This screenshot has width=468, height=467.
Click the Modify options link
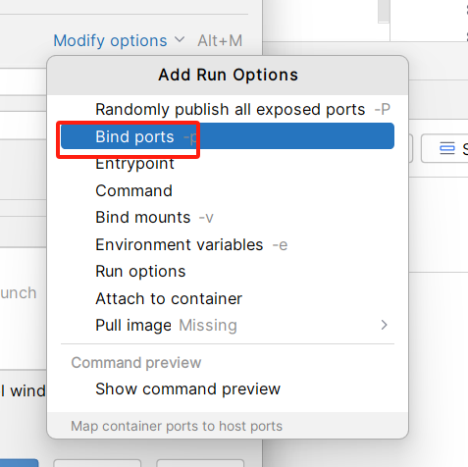pos(110,40)
